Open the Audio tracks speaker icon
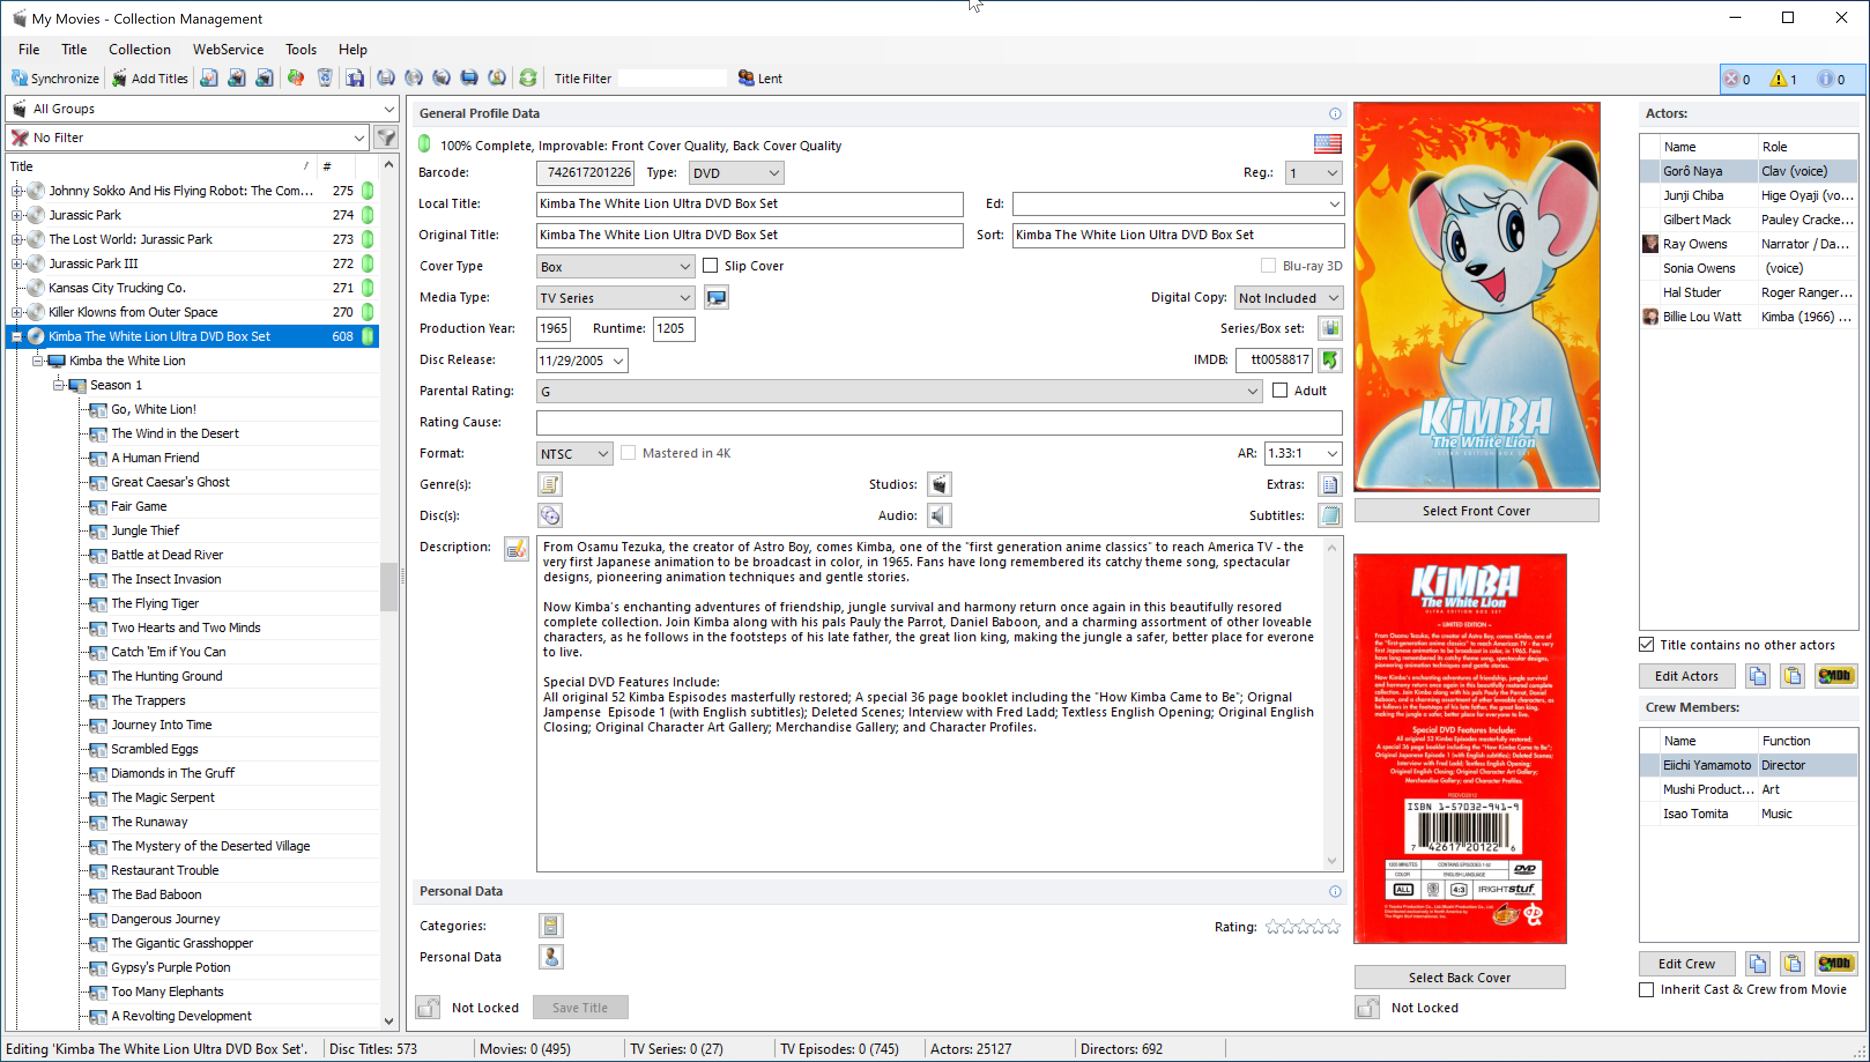1870x1062 pixels. coord(938,515)
